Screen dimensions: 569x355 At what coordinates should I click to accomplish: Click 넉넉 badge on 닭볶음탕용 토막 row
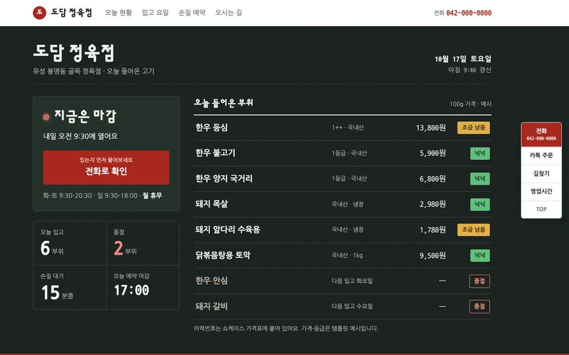tap(480, 256)
